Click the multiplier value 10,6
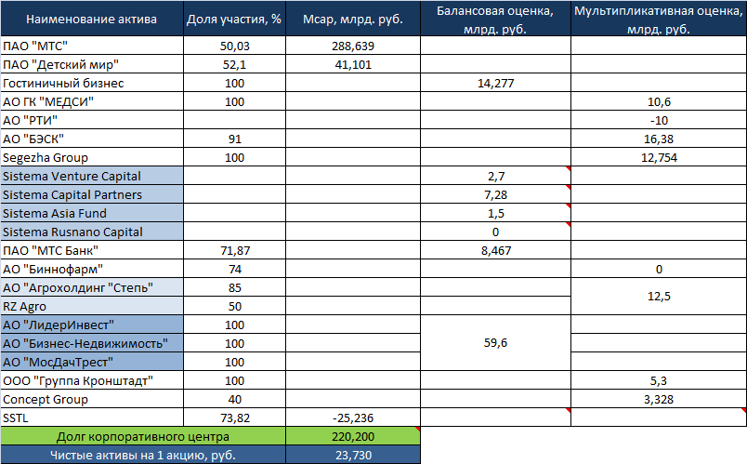 click(659, 101)
